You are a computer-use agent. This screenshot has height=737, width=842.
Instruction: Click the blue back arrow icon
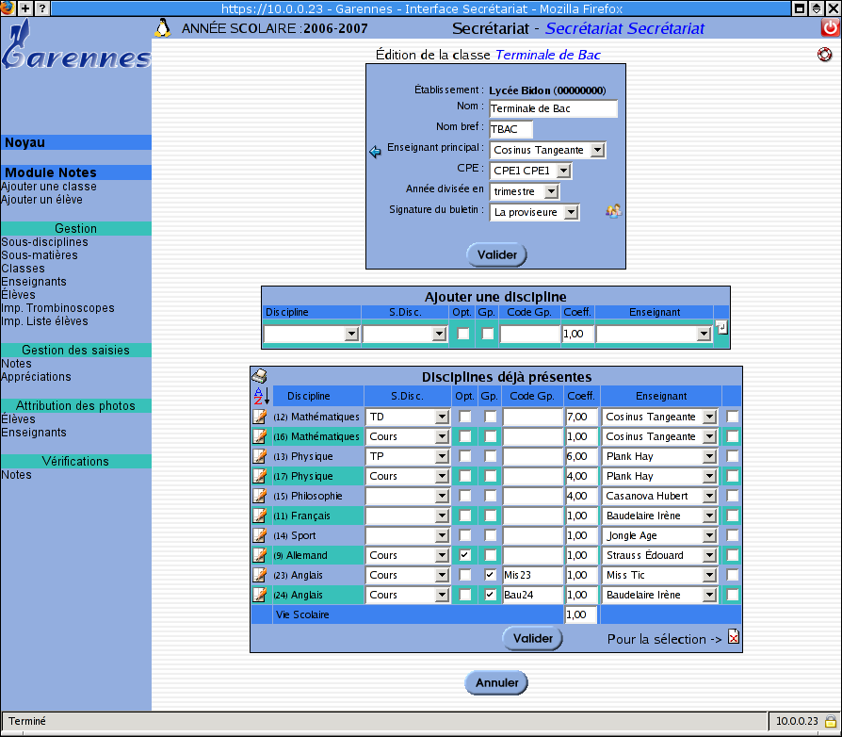(x=375, y=152)
